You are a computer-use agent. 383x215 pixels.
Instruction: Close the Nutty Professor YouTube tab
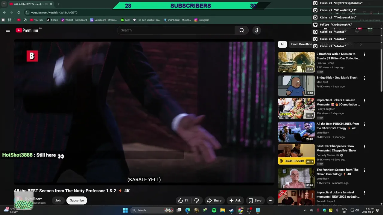[51, 4]
